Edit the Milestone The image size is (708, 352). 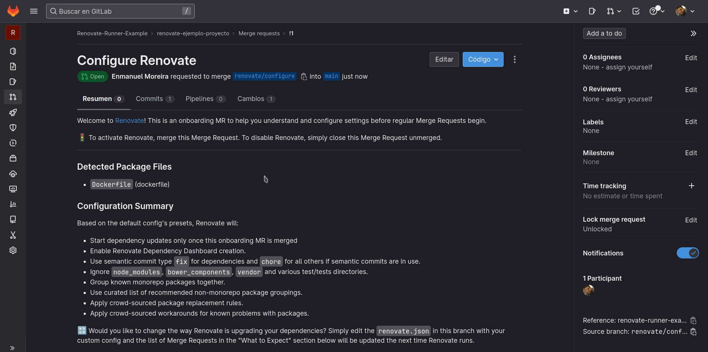(691, 153)
